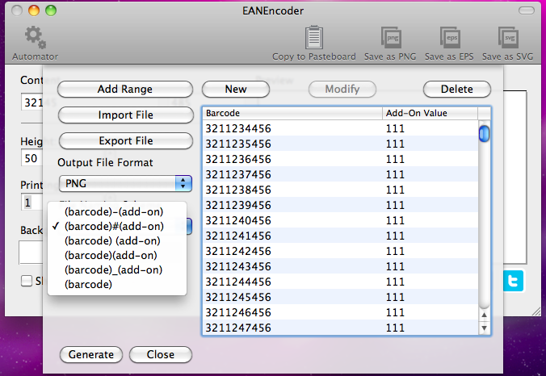Select barcode row 3211235456
The width and height of the screenshot is (546, 376).
click(x=340, y=144)
